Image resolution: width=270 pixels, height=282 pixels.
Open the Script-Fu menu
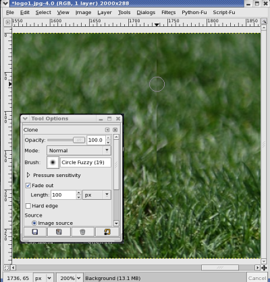tap(224, 13)
